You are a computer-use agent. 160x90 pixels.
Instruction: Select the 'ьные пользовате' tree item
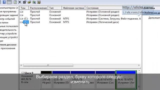9,26
